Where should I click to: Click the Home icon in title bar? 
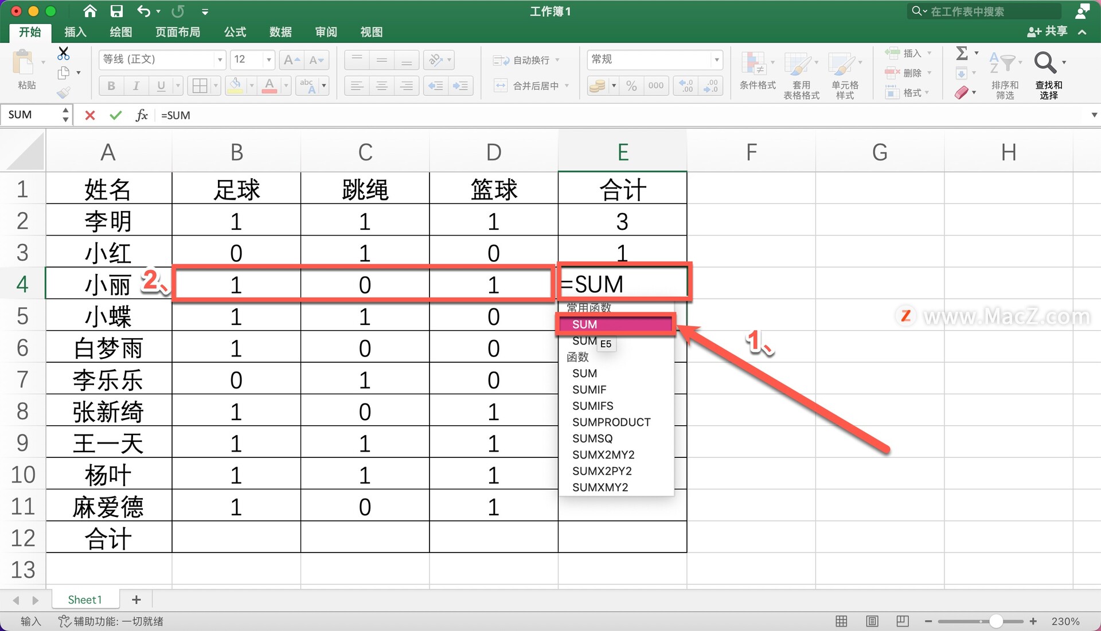(x=89, y=11)
